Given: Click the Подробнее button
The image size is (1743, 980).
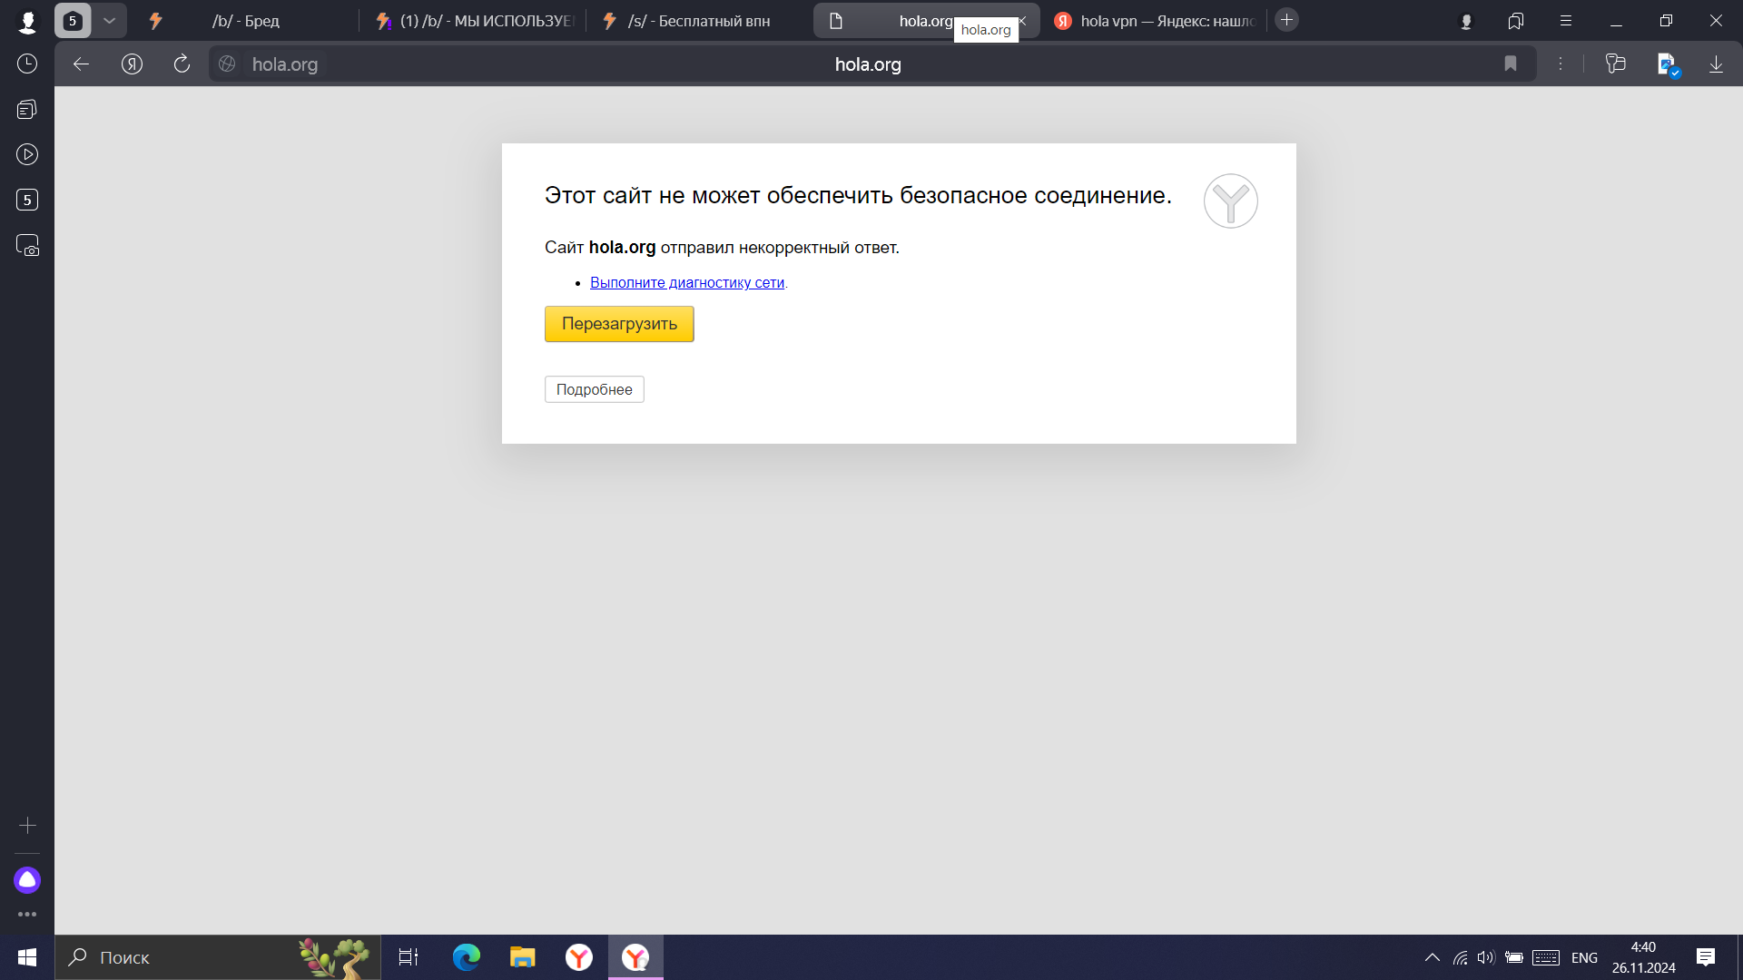Looking at the screenshot, I should [595, 389].
